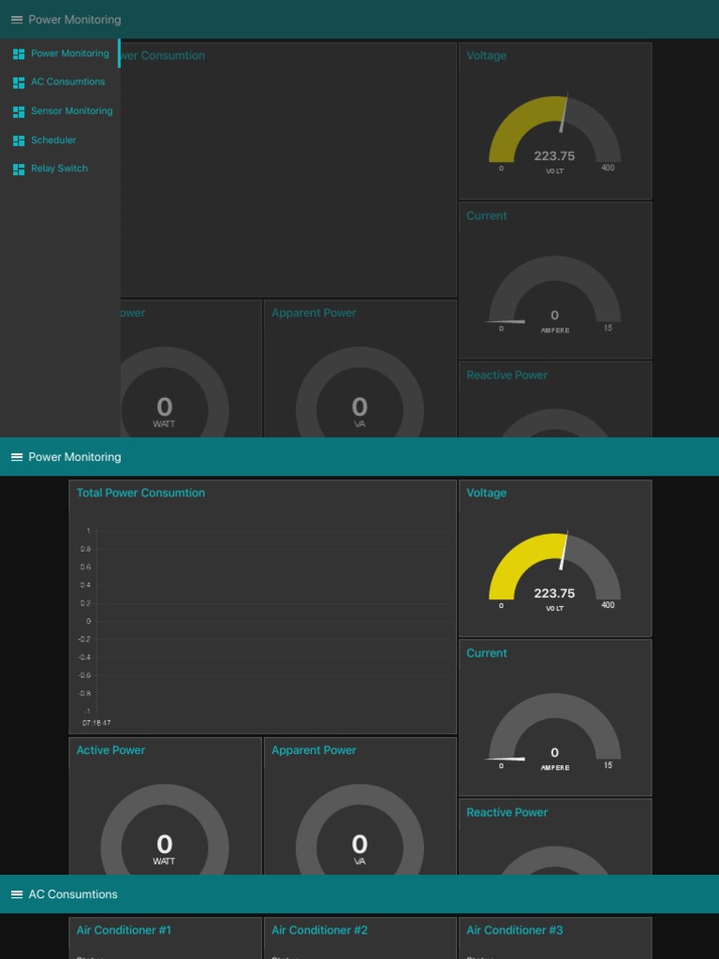Click the Current gauge in the dimmed dashboard
This screenshot has height=959, width=719.
pos(554,289)
